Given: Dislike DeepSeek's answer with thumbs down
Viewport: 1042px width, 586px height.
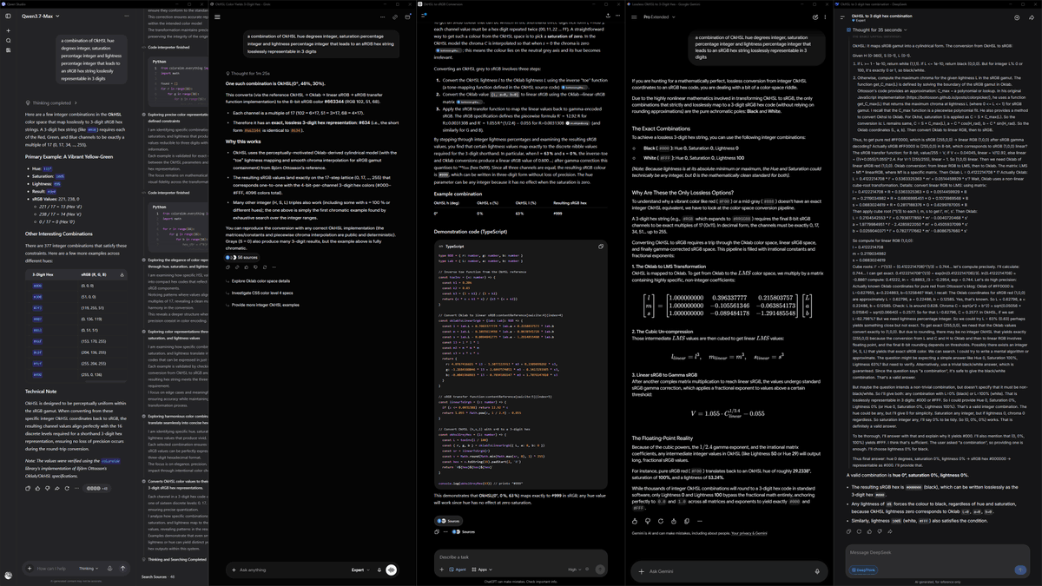Looking at the screenshot, I should click(x=878, y=531).
